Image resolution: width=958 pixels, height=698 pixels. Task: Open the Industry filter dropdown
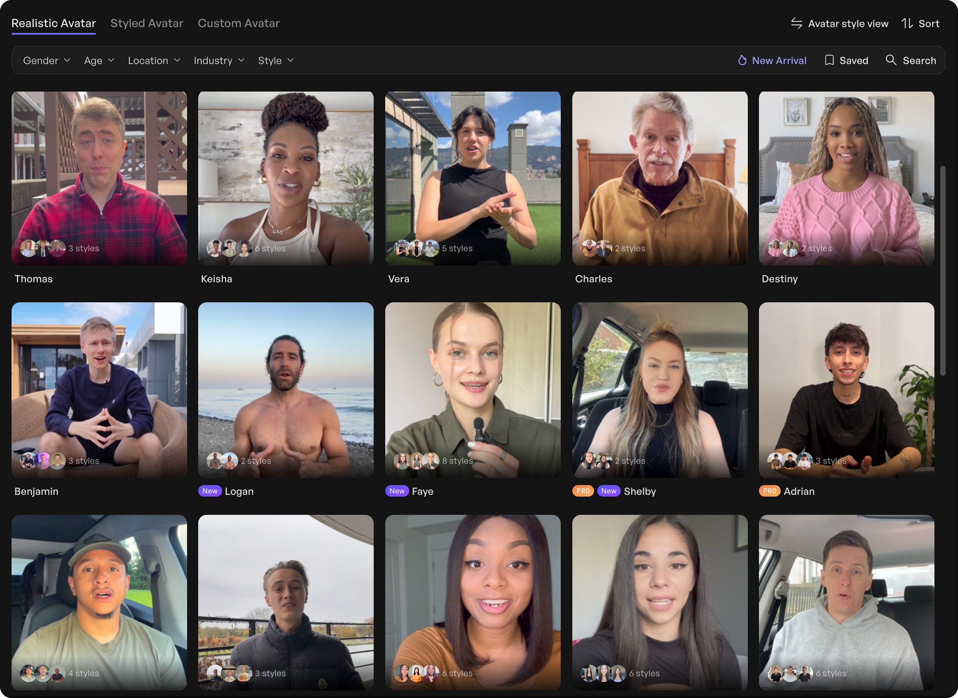[x=219, y=60]
